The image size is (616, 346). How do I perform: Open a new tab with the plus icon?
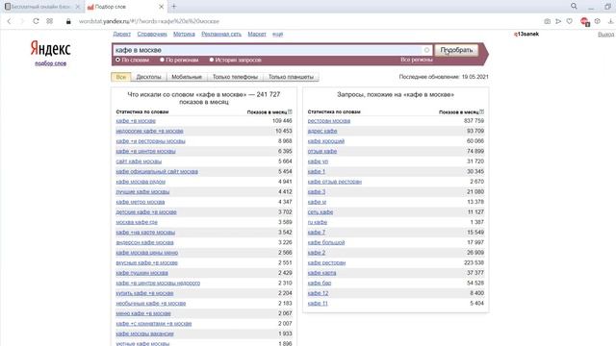[x=173, y=7]
